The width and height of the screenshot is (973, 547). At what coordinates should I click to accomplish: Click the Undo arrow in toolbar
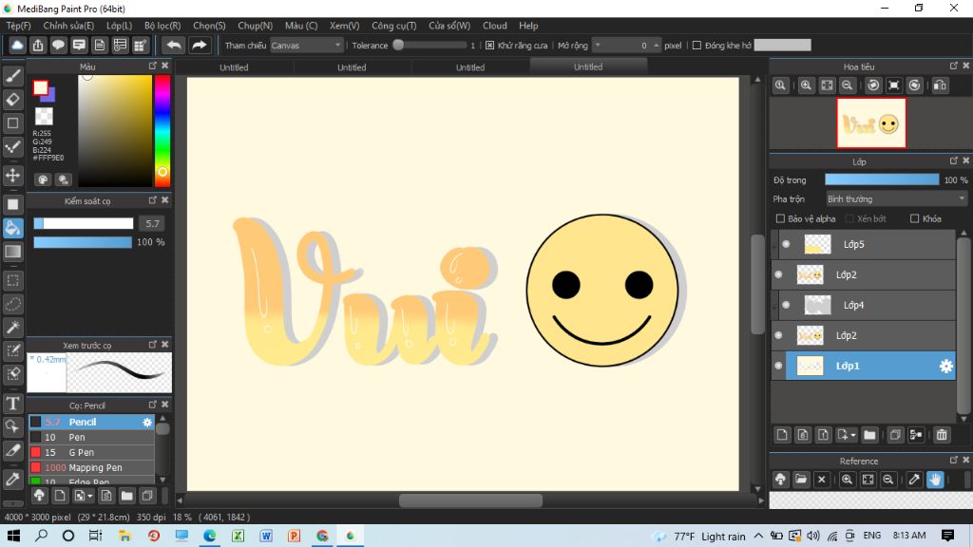pos(174,45)
